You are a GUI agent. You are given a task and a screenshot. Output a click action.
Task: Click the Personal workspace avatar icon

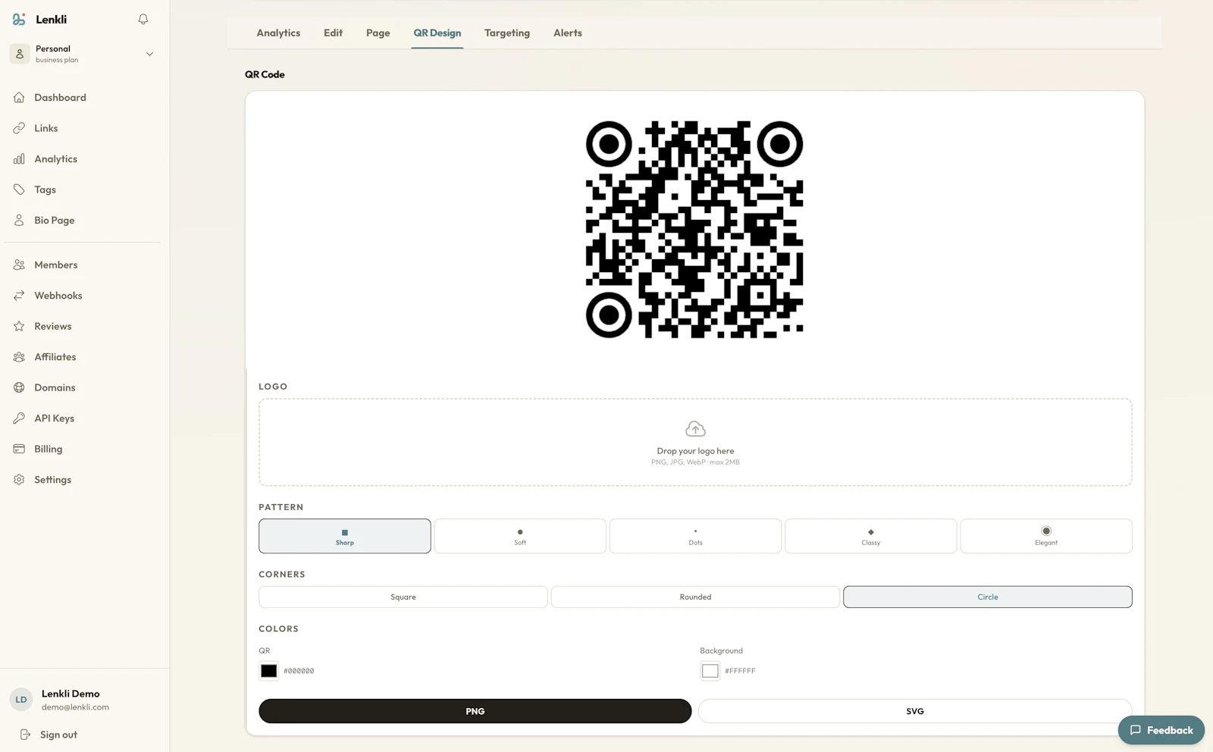point(20,54)
